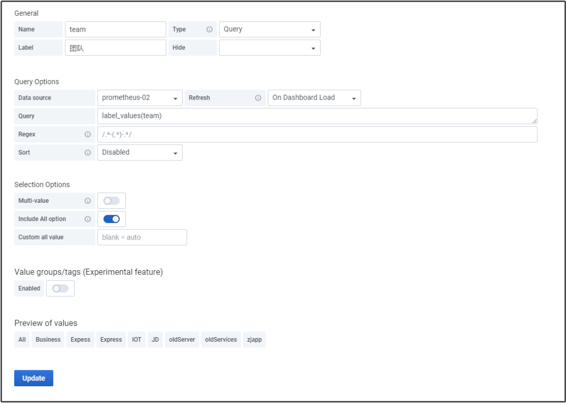566x403 pixels.
Task: Click info icon next to Type label
Action: coord(209,30)
